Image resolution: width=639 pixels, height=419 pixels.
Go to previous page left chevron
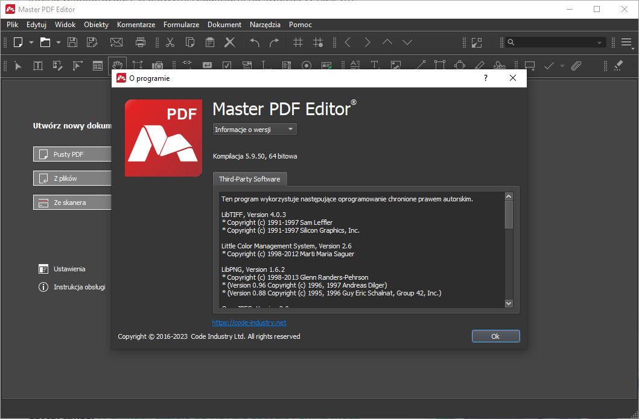point(348,42)
